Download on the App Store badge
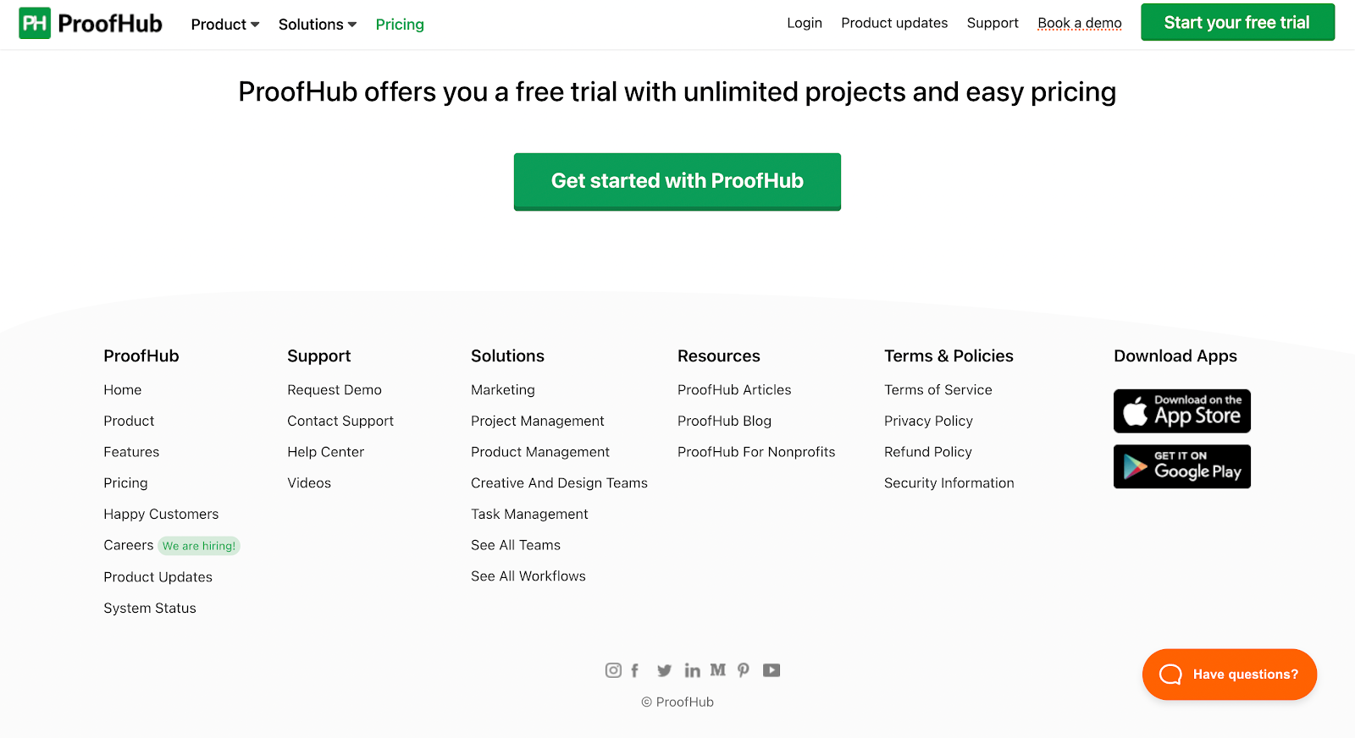The image size is (1355, 738). pyautogui.click(x=1181, y=410)
